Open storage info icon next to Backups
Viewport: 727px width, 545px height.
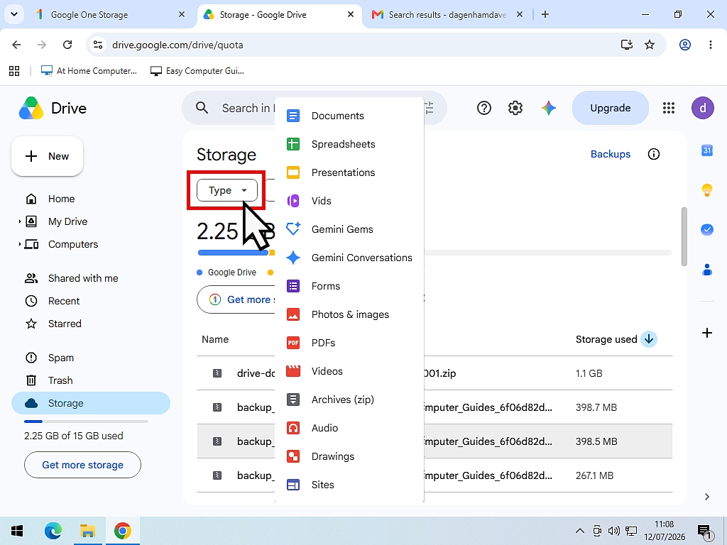click(654, 154)
